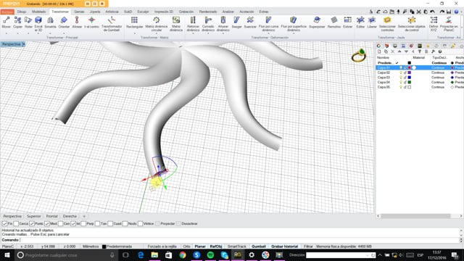Select the Orientar tool
Screen dimensions: 464x261
[x=64, y=22]
